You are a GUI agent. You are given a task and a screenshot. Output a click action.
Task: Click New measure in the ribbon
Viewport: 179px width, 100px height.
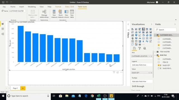pos(54,14)
